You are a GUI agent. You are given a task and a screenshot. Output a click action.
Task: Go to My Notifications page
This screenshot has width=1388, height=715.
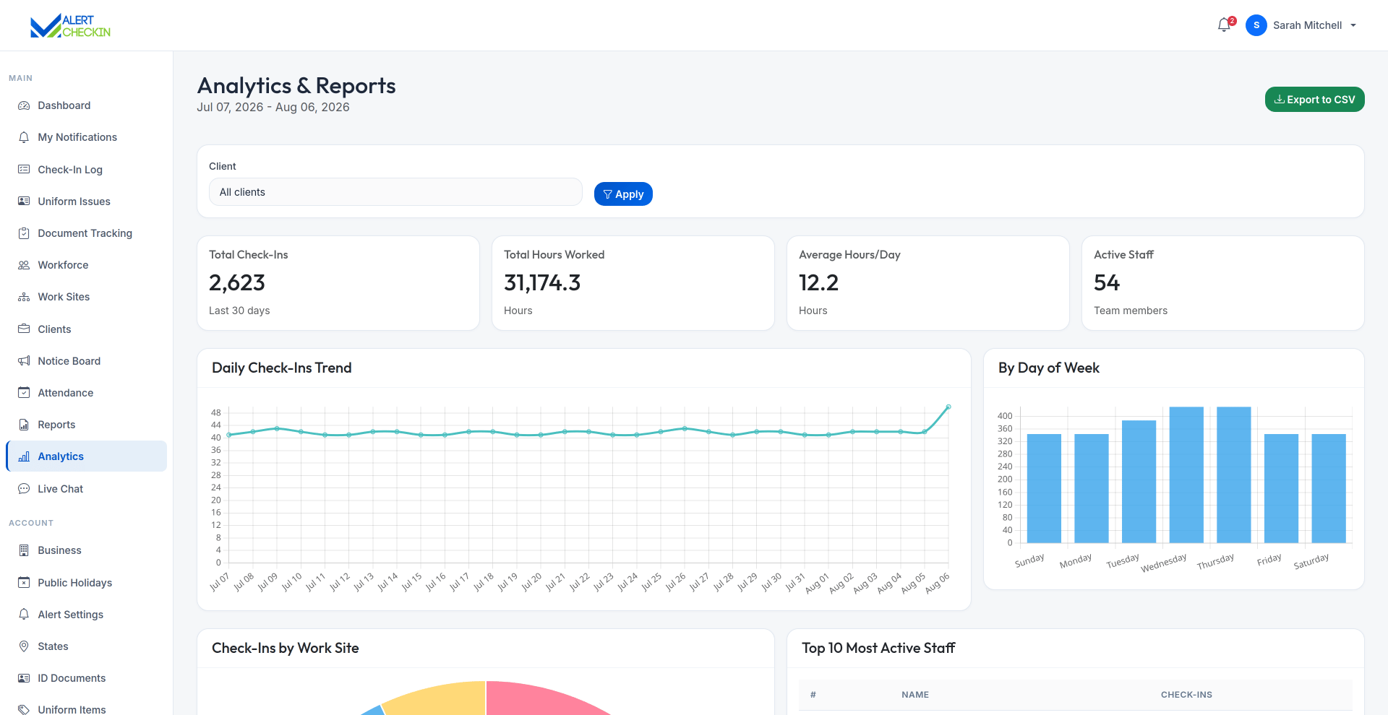tap(86, 137)
